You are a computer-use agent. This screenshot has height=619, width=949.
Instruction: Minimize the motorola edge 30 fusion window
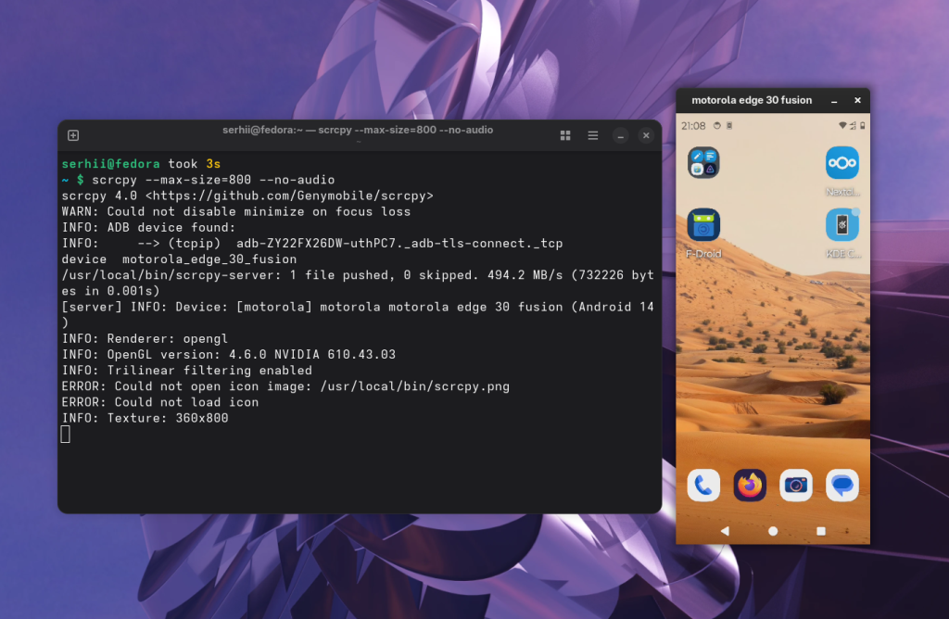[x=834, y=101]
